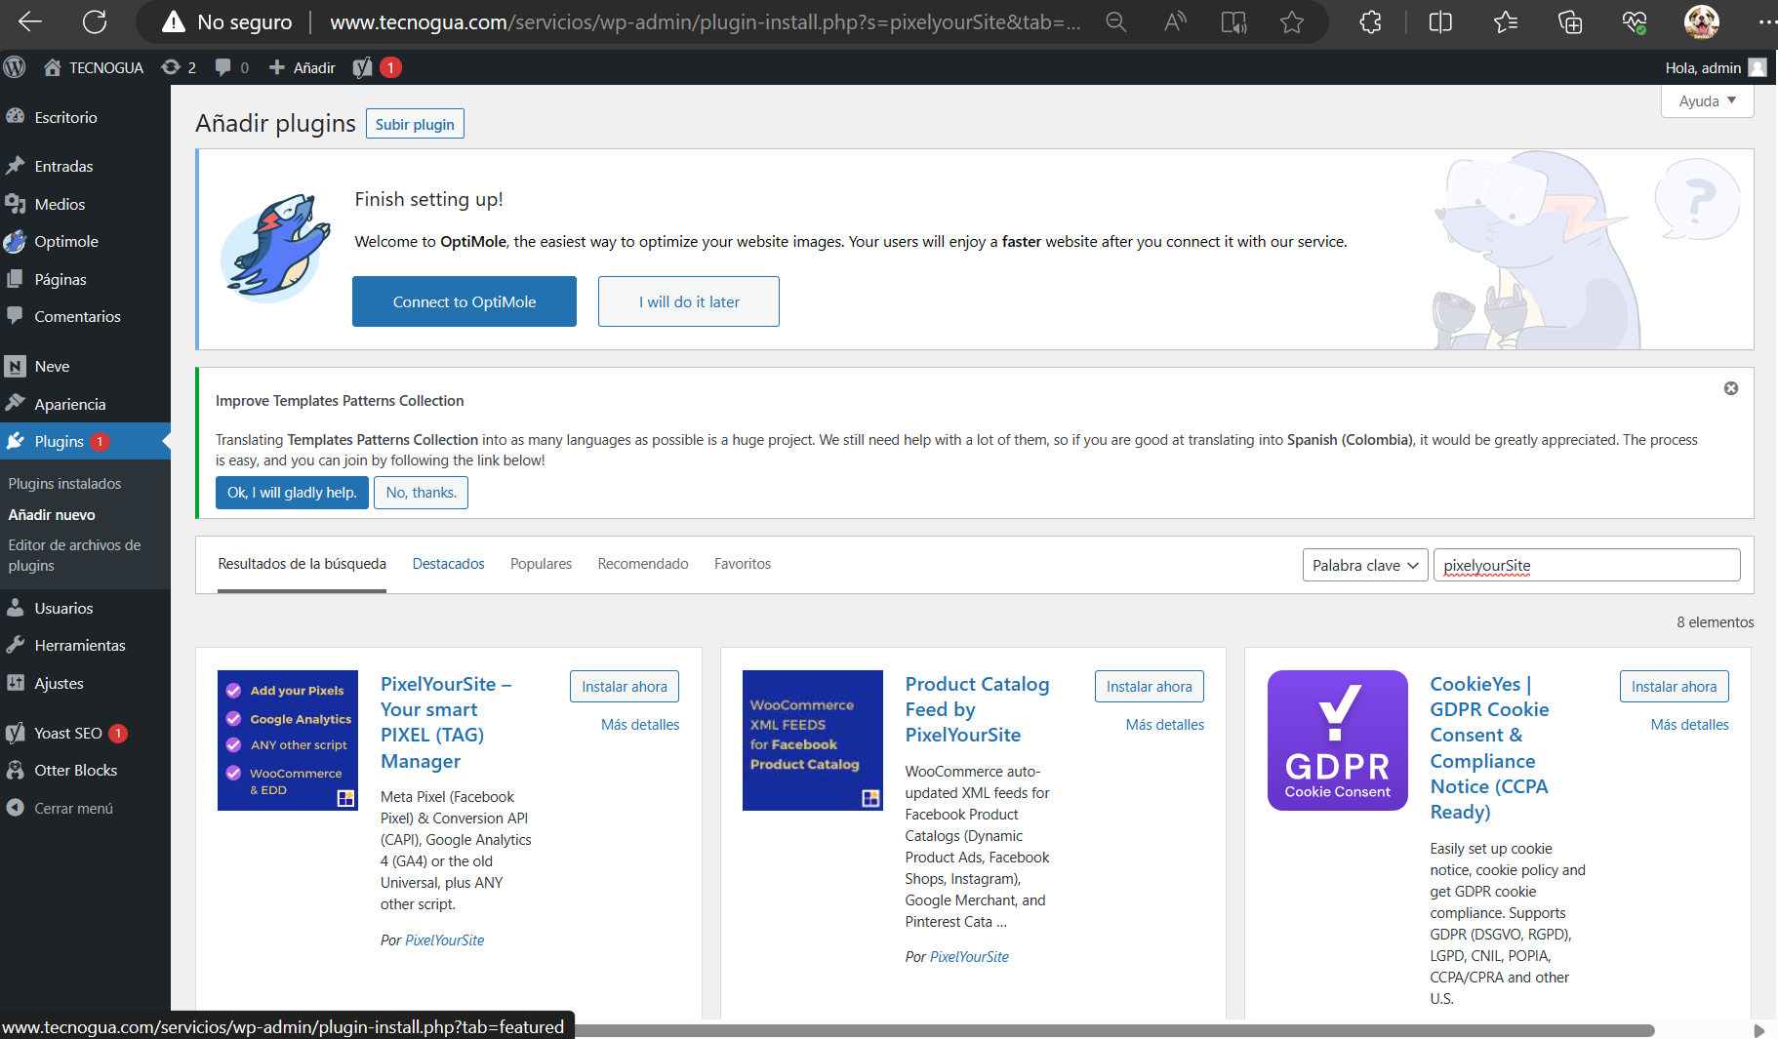Install Product Catalog Feed plugin now
1778x1039 pixels.
pyautogui.click(x=1150, y=687)
